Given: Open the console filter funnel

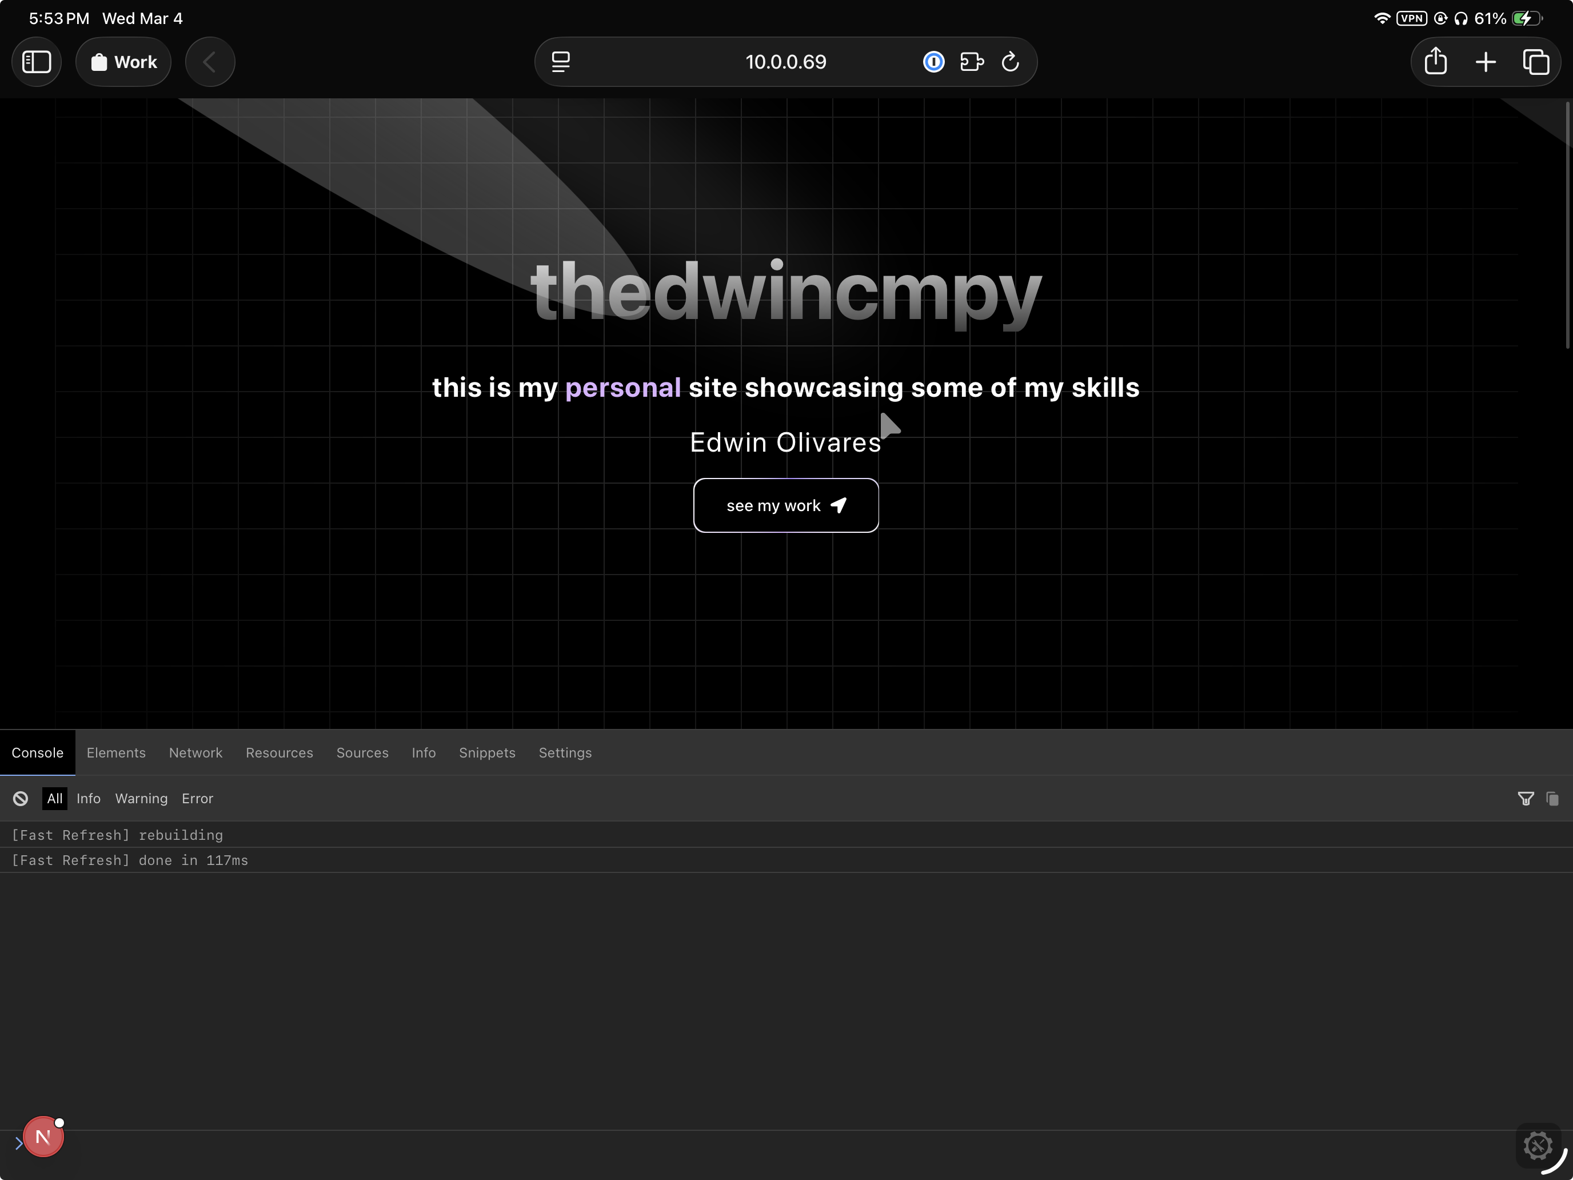Looking at the screenshot, I should pos(1526,799).
